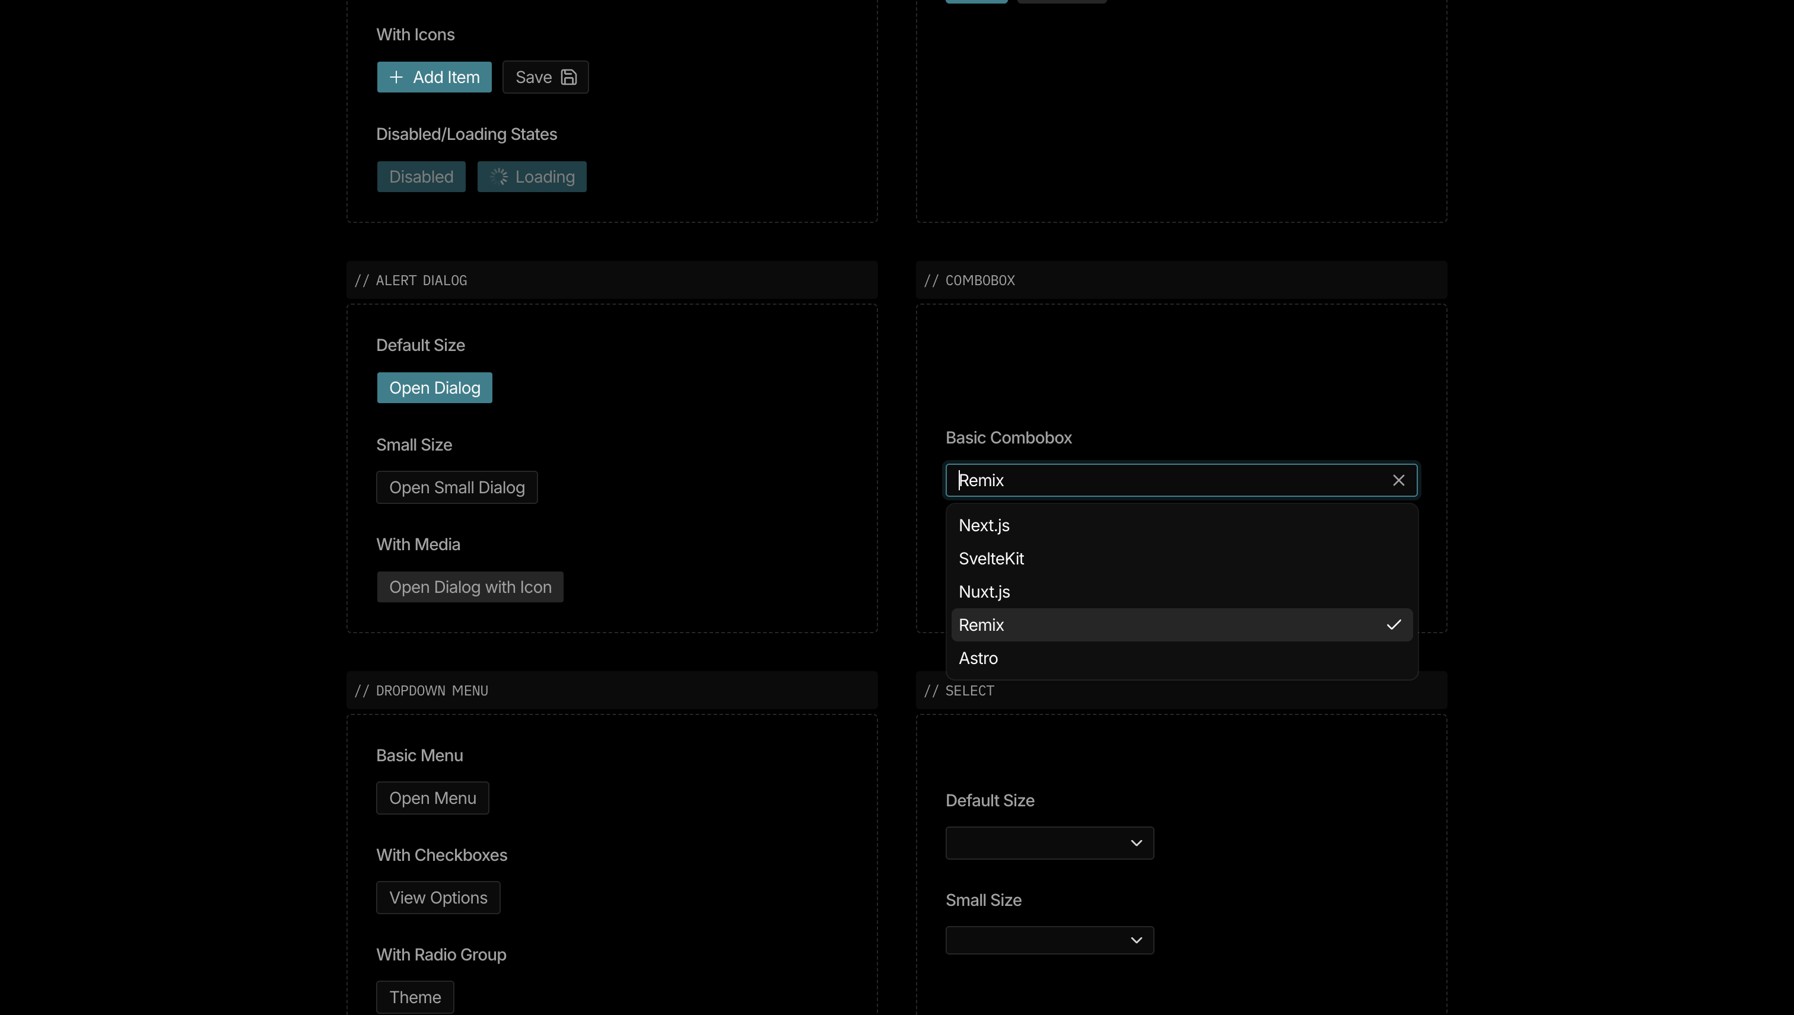This screenshot has width=1794, height=1015.
Task: Click the DROPDOWN MENU section header
Action: (x=612, y=691)
